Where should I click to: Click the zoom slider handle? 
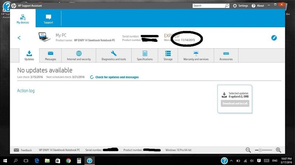tap(260, 150)
